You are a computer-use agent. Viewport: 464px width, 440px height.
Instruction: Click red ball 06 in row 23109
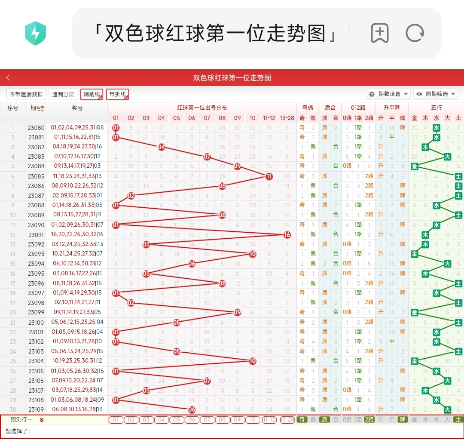coord(192,409)
